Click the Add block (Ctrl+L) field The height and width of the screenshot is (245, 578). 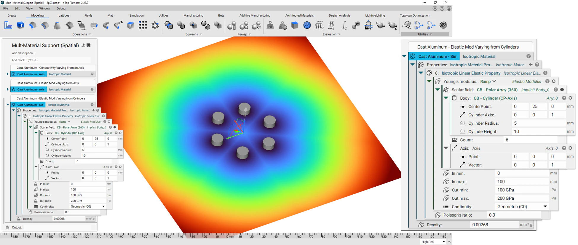point(51,60)
